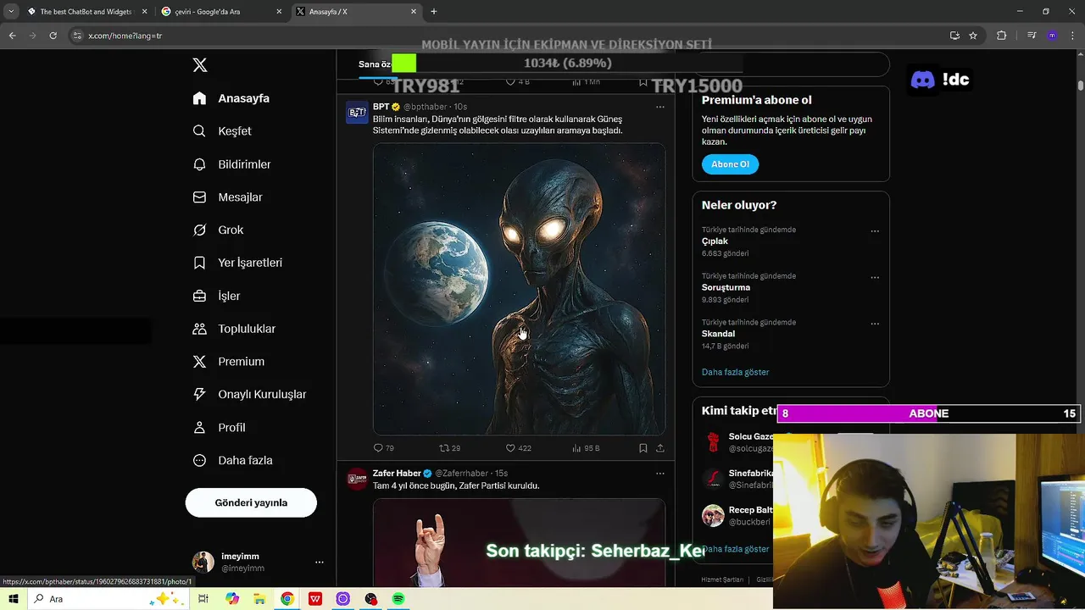1085x610 pixels.
Task: Open a new browser tab
Action: coord(434,12)
